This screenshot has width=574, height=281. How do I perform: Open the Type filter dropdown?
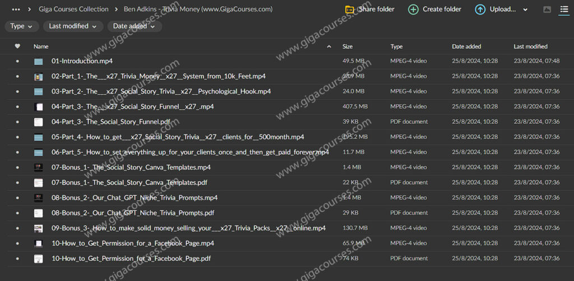(22, 26)
